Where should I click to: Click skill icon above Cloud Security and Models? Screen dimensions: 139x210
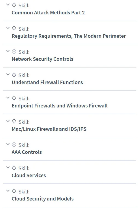(x=14, y=191)
